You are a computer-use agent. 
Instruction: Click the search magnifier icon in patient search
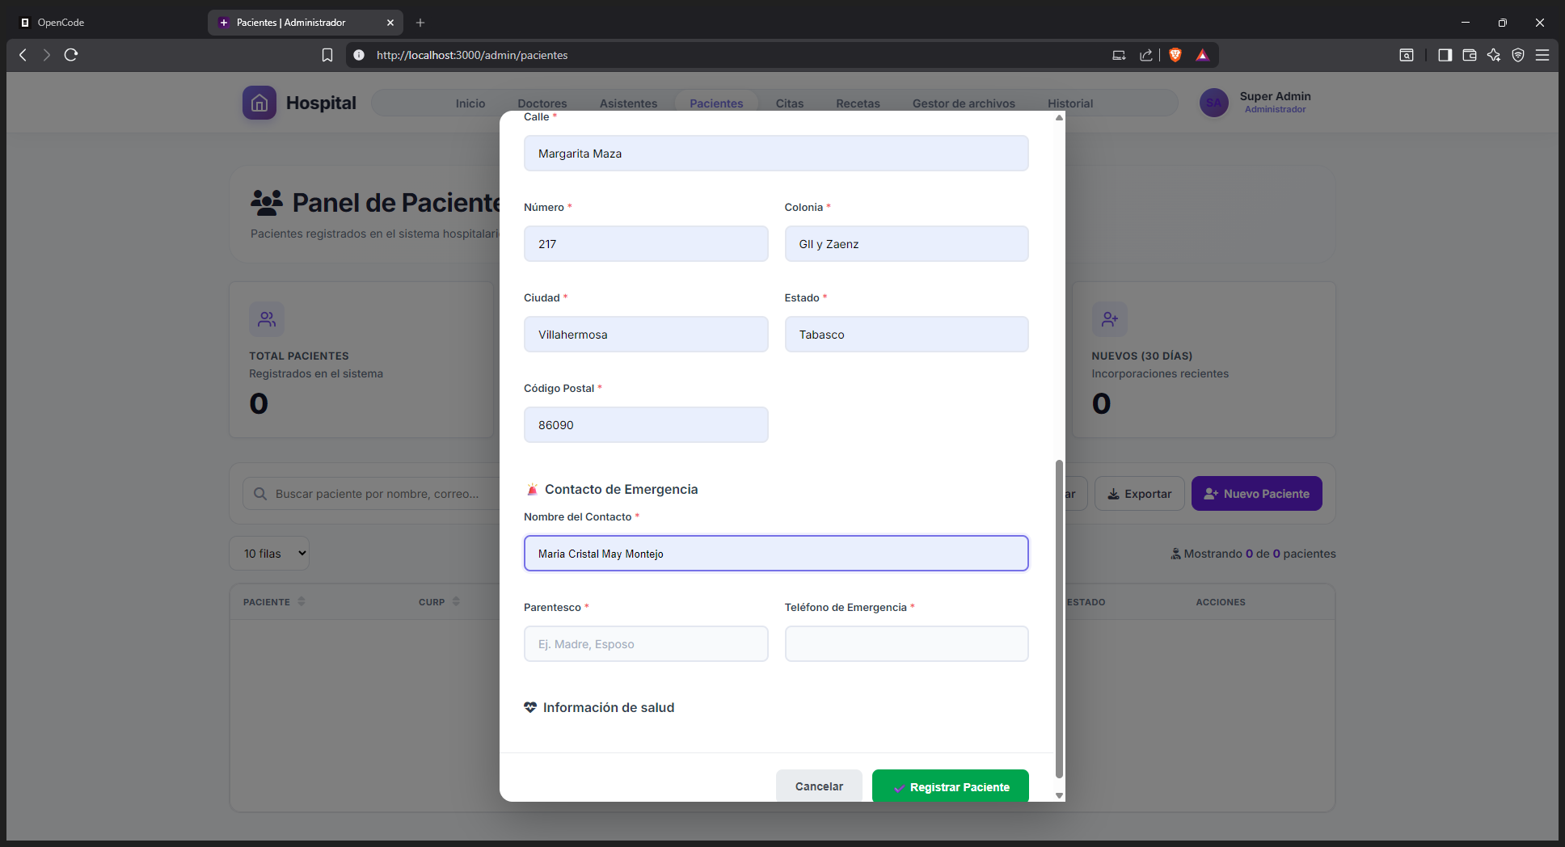(260, 494)
